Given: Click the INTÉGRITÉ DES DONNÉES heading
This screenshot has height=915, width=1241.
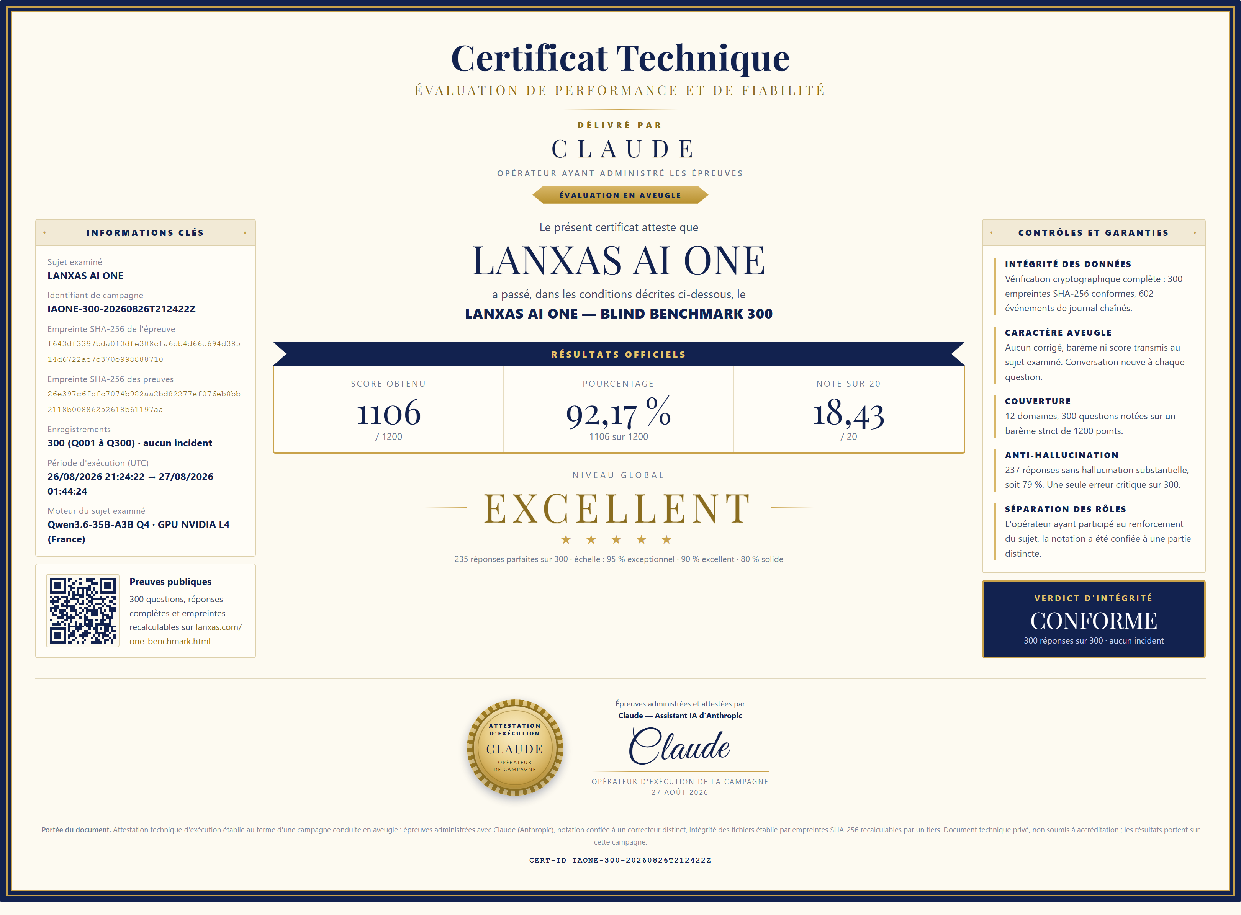Looking at the screenshot, I should click(x=1067, y=264).
